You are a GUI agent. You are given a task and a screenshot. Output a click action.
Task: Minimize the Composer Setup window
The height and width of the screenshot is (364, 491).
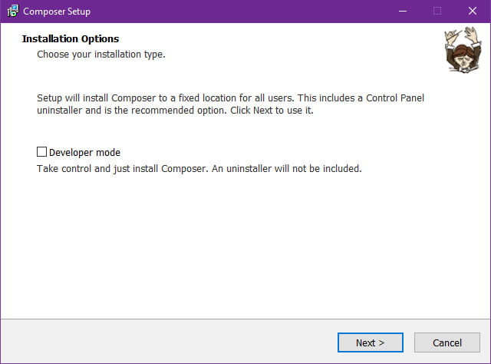pos(403,11)
